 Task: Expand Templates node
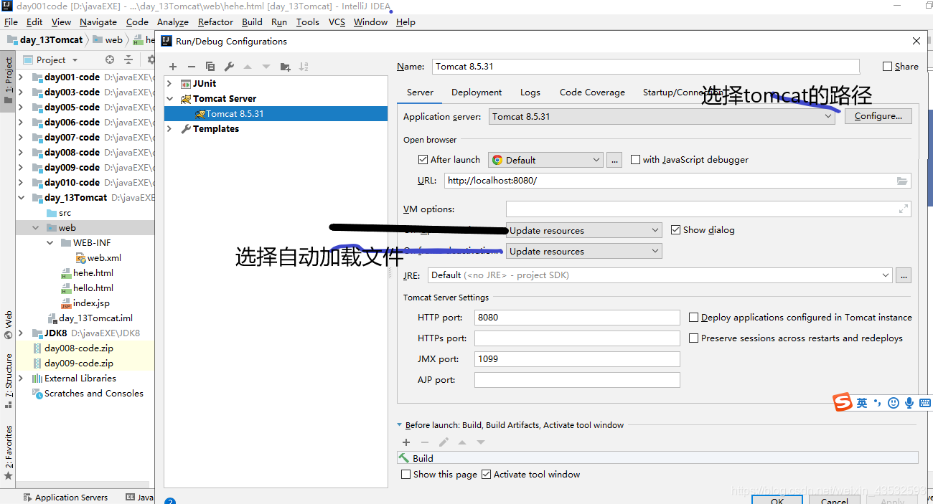click(x=170, y=129)
